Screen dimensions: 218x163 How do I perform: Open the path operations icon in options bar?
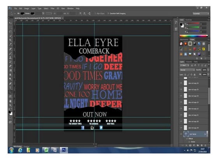coord(80,14)
